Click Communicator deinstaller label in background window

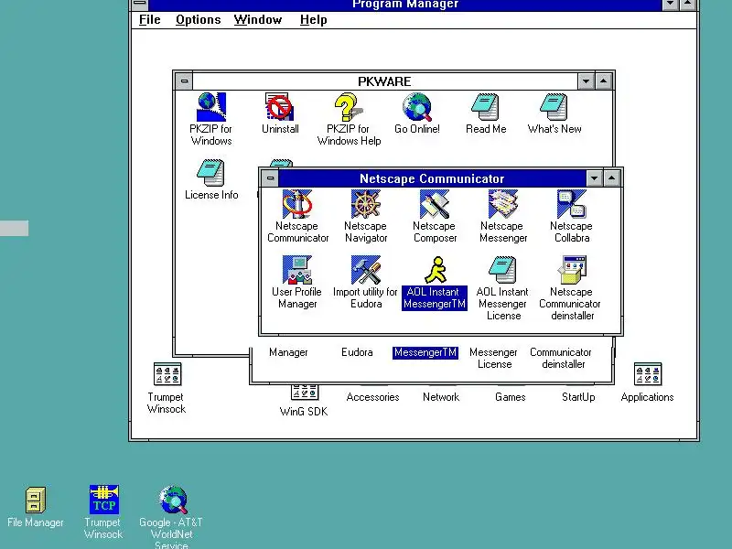click(561, 358)
